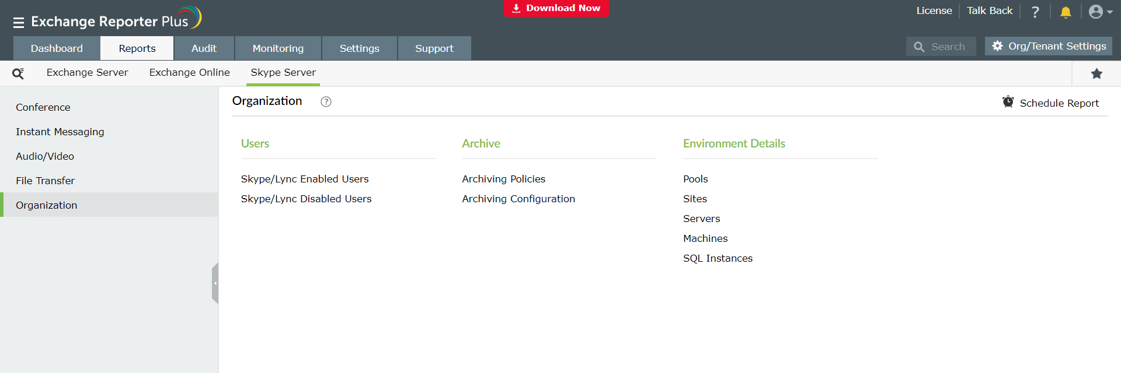Viewport: 1121px width, 373px height.
Task: Open Archiving Configuration report
Action: point(518,199)
